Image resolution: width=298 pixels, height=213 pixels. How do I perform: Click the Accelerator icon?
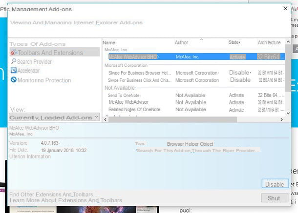14,71
